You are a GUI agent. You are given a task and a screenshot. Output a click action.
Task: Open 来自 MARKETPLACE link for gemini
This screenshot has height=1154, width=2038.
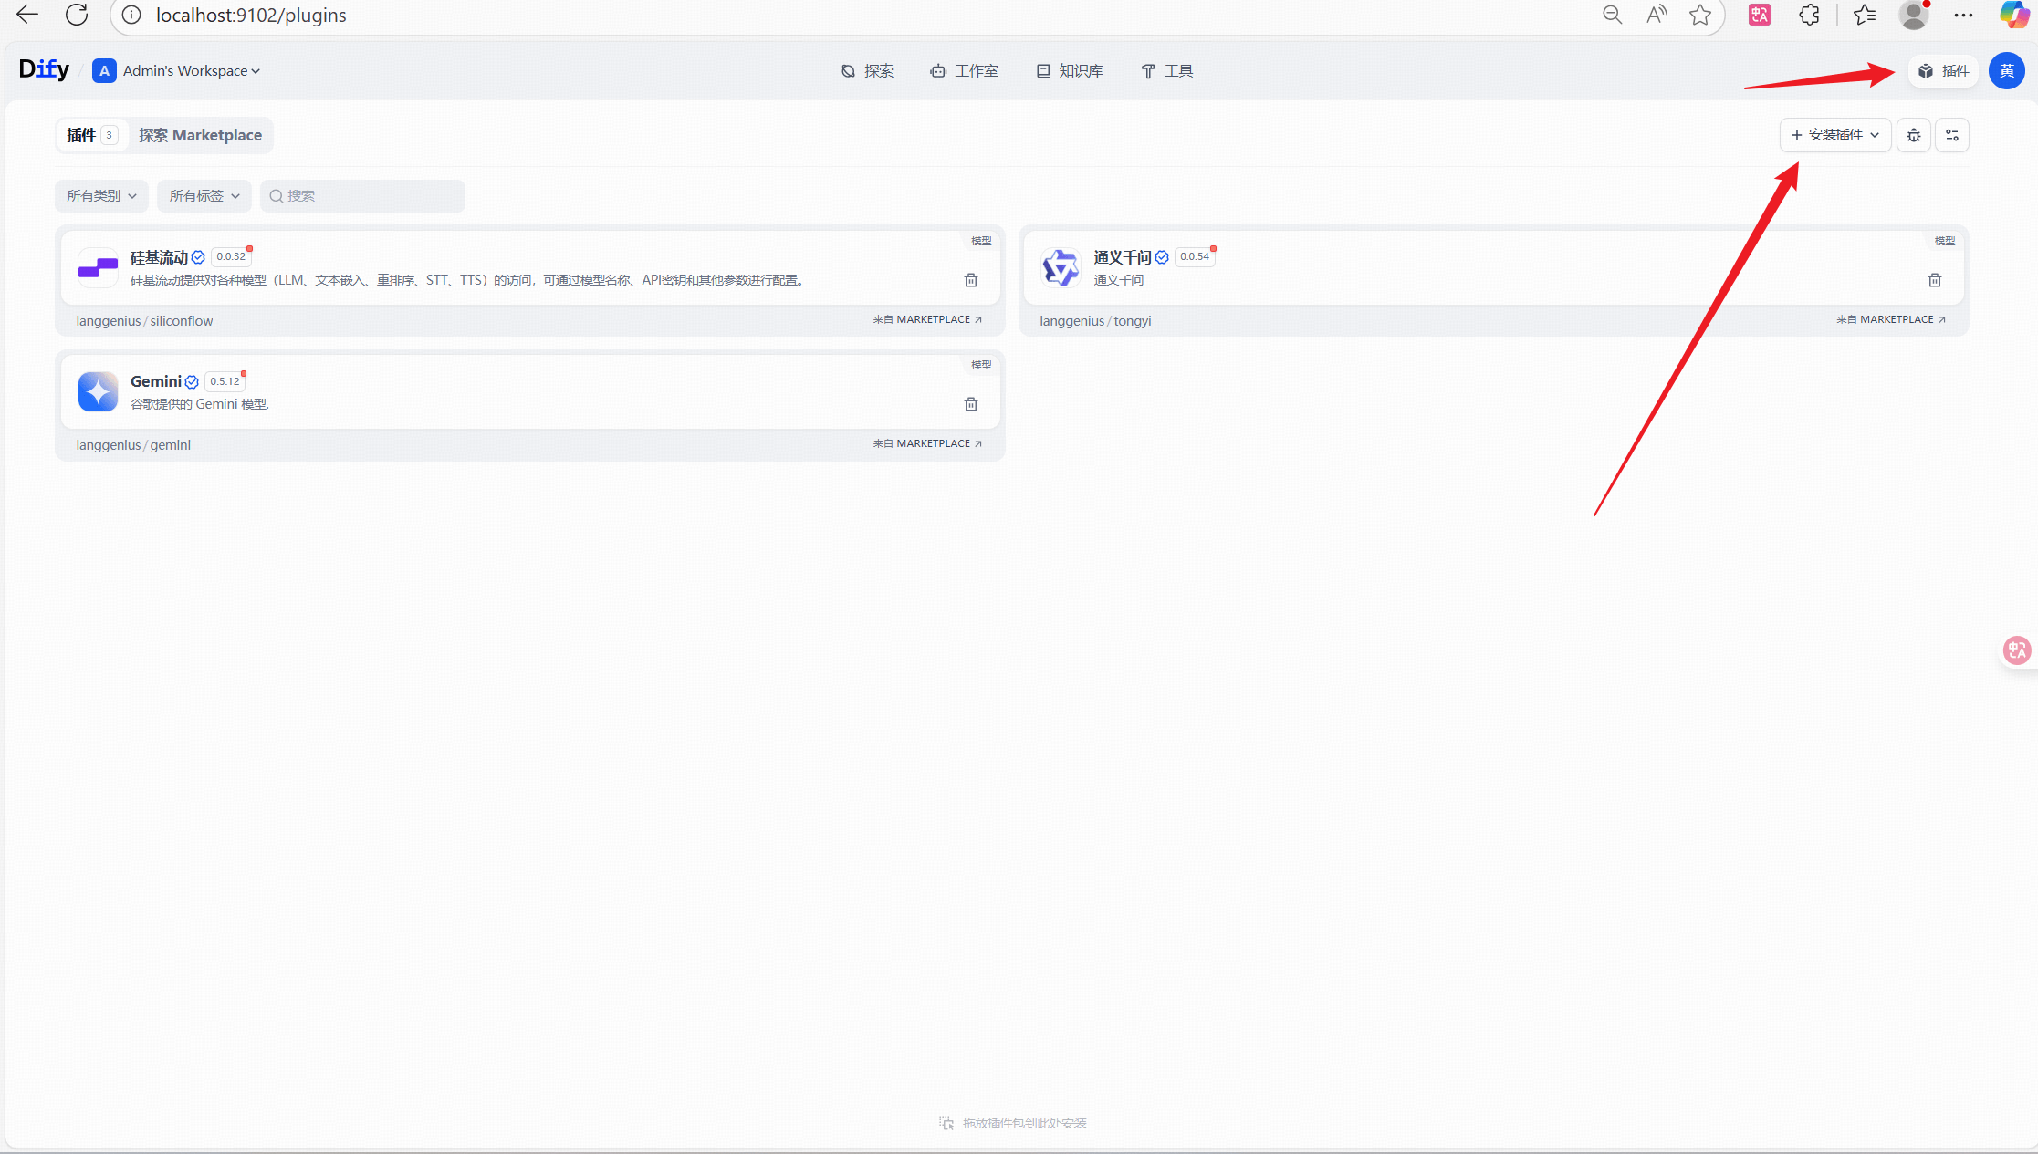[x=927, y=443]
